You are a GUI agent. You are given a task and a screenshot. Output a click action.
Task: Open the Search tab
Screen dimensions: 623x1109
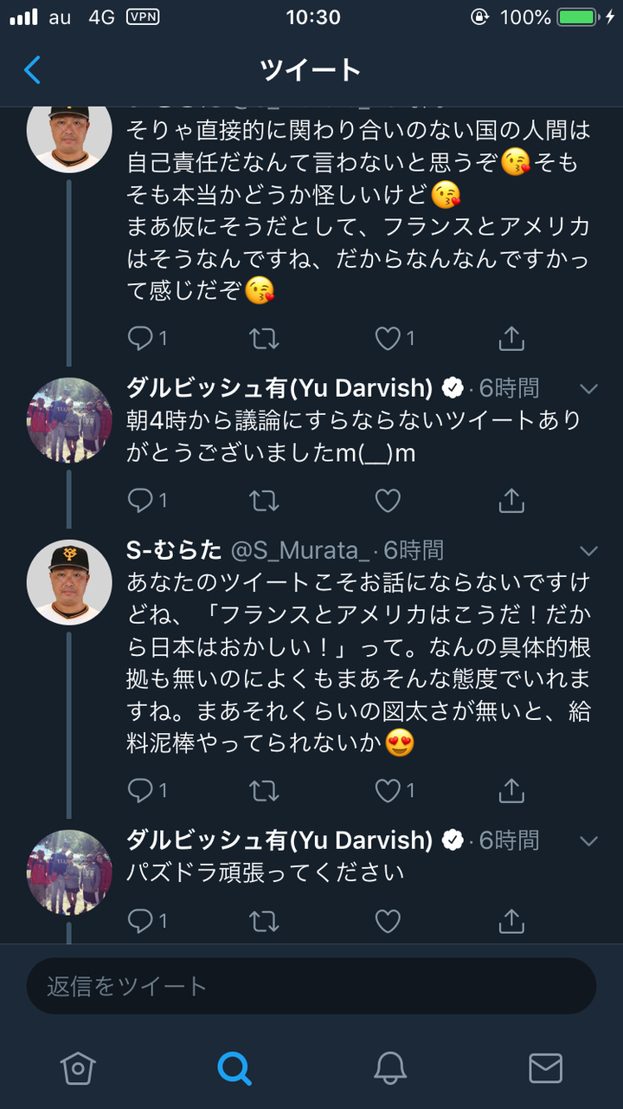[234, 1068]
